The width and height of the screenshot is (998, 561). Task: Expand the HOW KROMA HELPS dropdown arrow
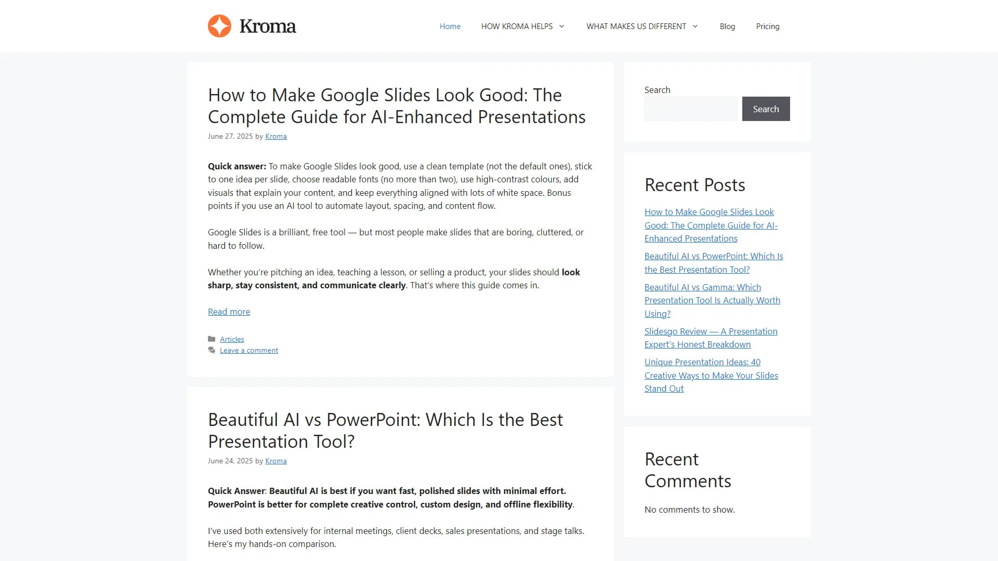[561, 26]
